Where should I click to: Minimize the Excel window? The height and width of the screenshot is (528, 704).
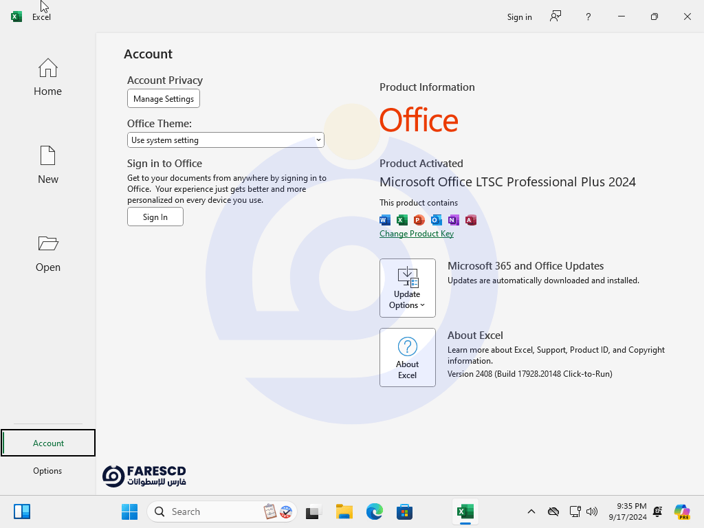pyautogui.click(x=621, y=16)
